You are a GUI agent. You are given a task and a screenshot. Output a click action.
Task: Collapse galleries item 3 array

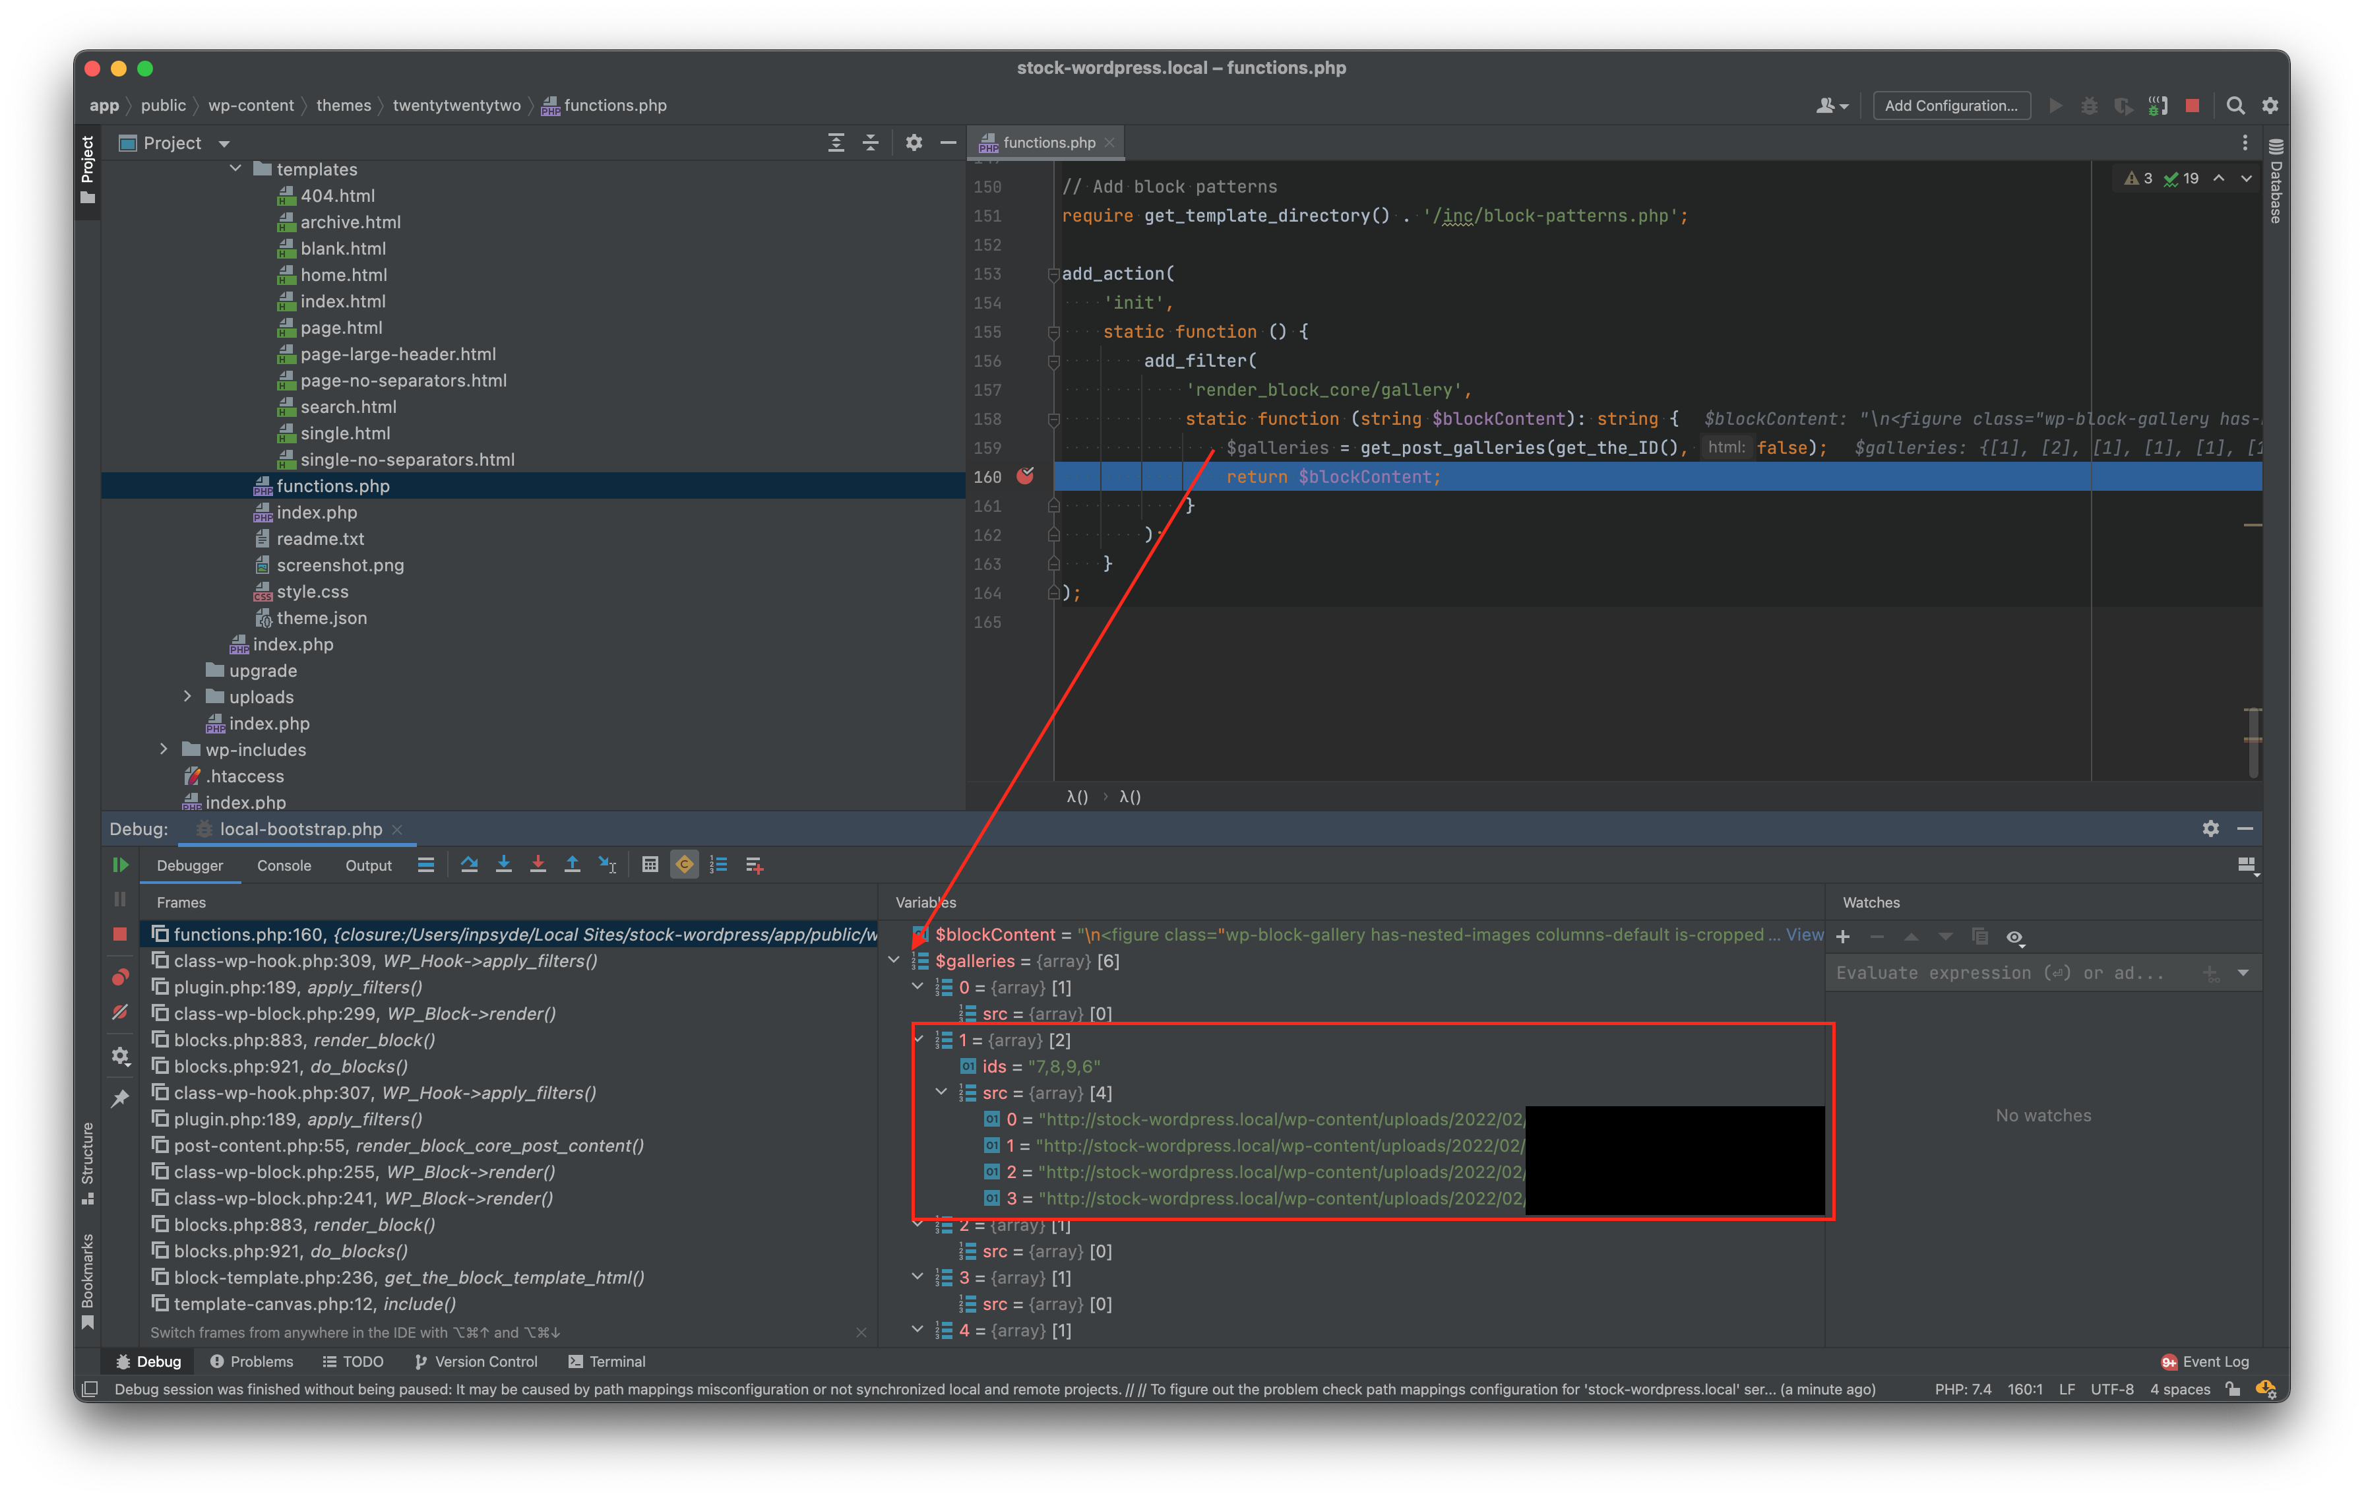click(917, 1277)
